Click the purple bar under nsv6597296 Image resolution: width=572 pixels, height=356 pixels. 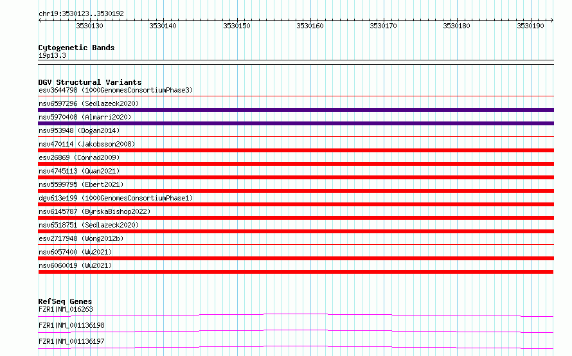296,110
